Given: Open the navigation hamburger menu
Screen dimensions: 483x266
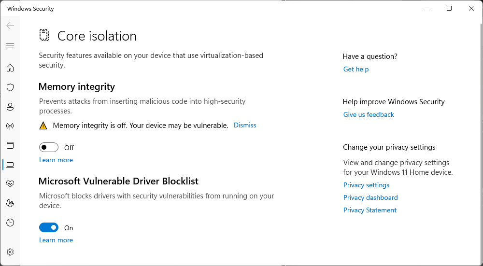Looking at the screenshot, I should pyautogui.click(x=10, y=45).
